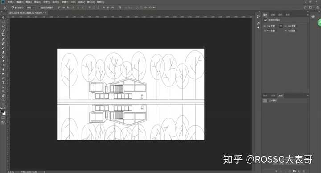Select the History Brush tool
The height and width of the screenshot is (173, 321).
coord(3,56)
